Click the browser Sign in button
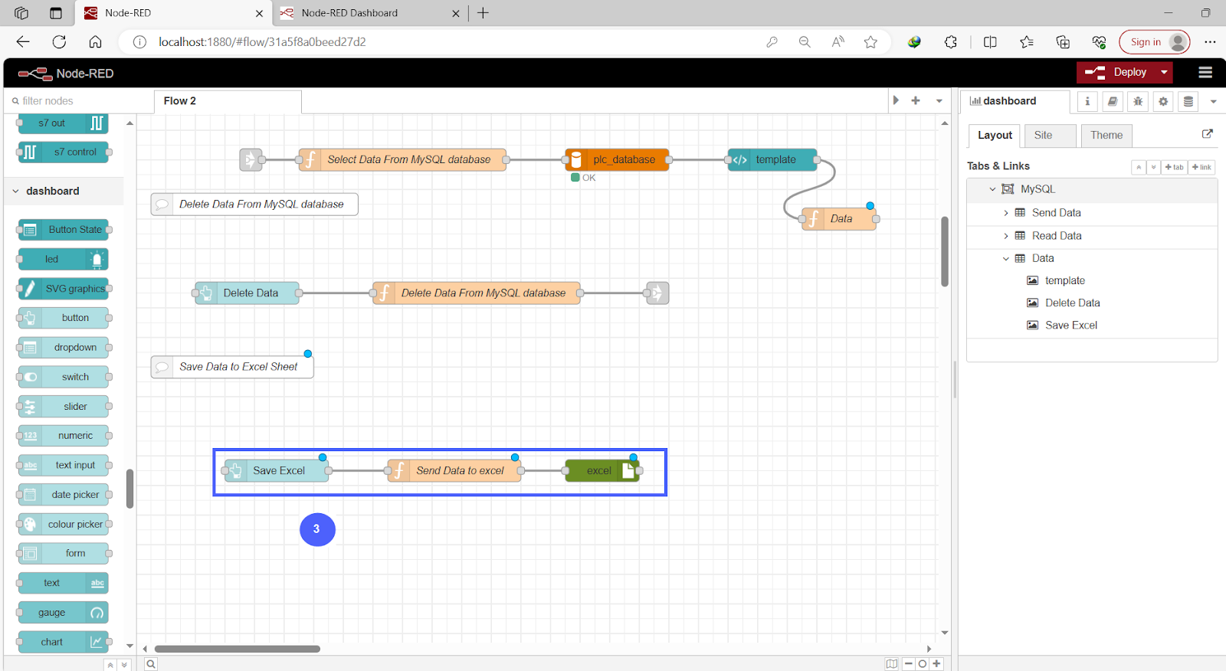 (1154, 42)
